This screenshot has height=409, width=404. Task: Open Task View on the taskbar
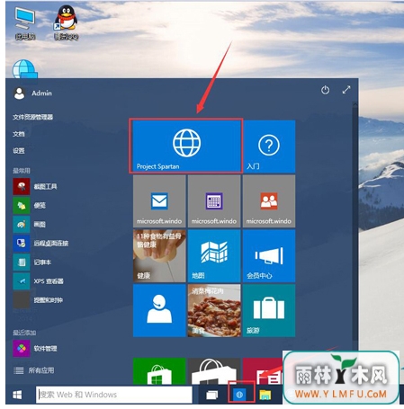pos(211,395)
